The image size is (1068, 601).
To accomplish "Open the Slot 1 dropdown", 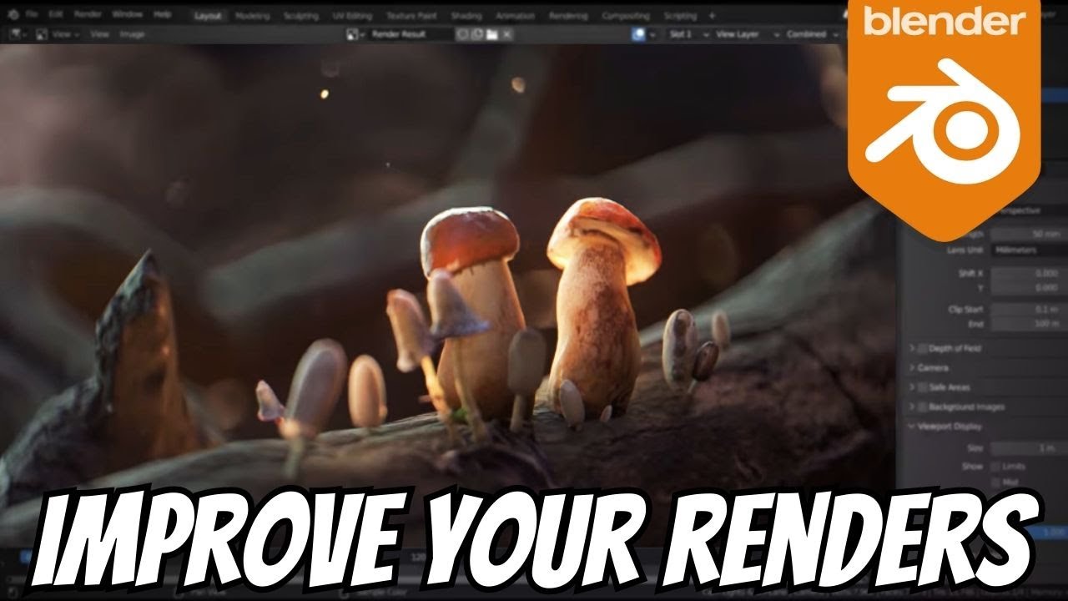I will point(688,34).
